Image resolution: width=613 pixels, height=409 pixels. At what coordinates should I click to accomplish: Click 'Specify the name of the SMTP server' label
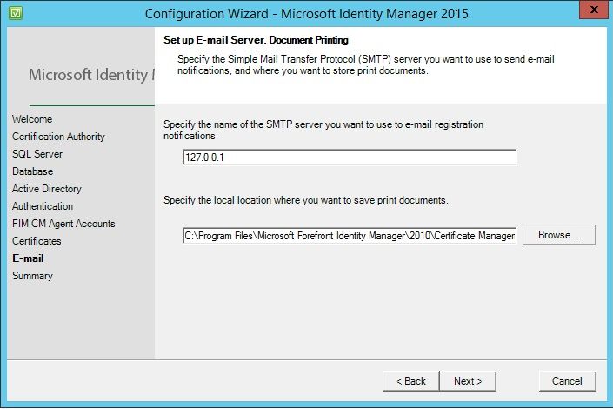[323, 130]
